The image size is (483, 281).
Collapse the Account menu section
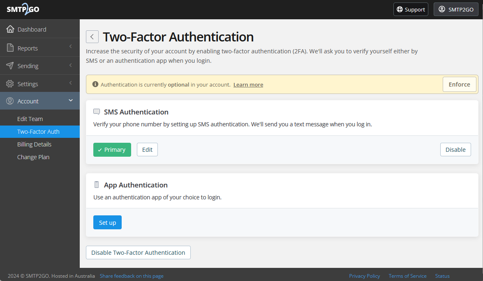pos(71,101)
